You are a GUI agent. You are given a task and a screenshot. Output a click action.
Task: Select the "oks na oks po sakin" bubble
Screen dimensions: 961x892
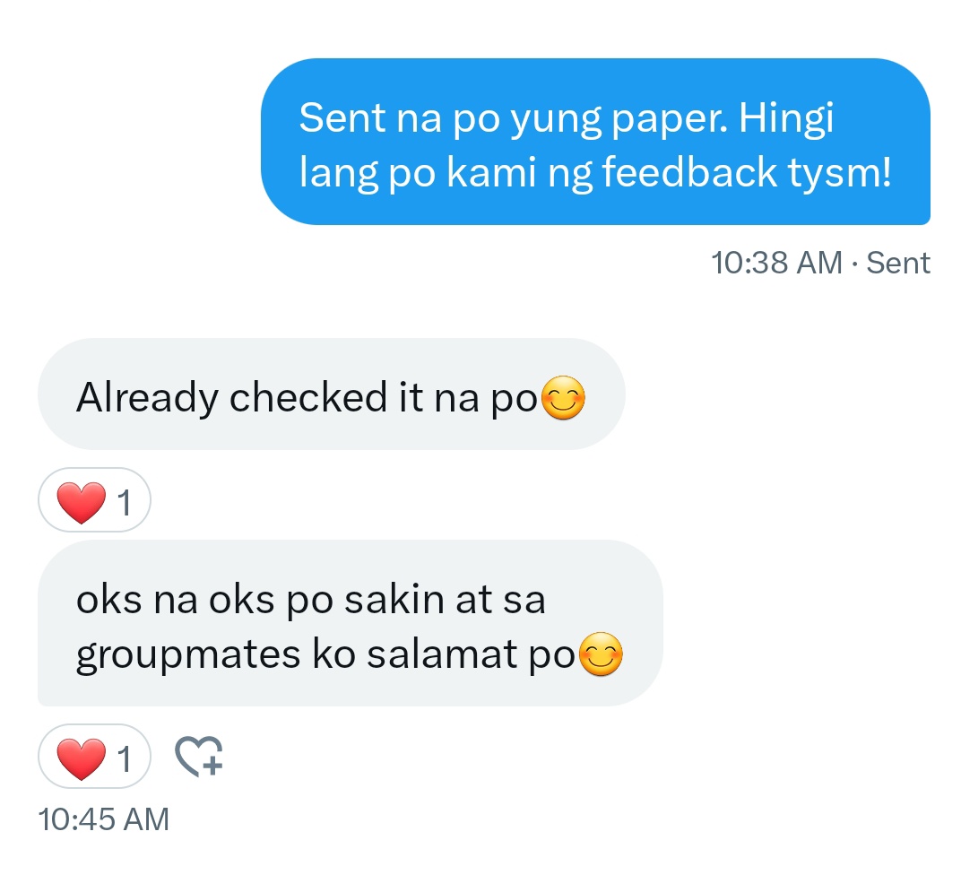[351, 623]
